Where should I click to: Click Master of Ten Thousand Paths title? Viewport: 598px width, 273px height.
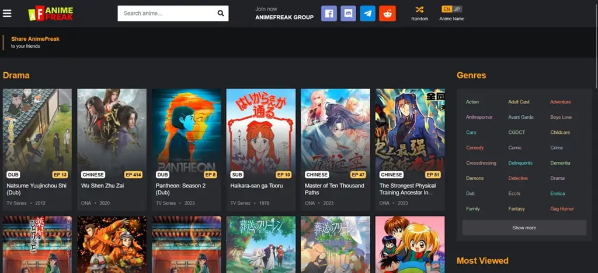(x=334, y=189)
